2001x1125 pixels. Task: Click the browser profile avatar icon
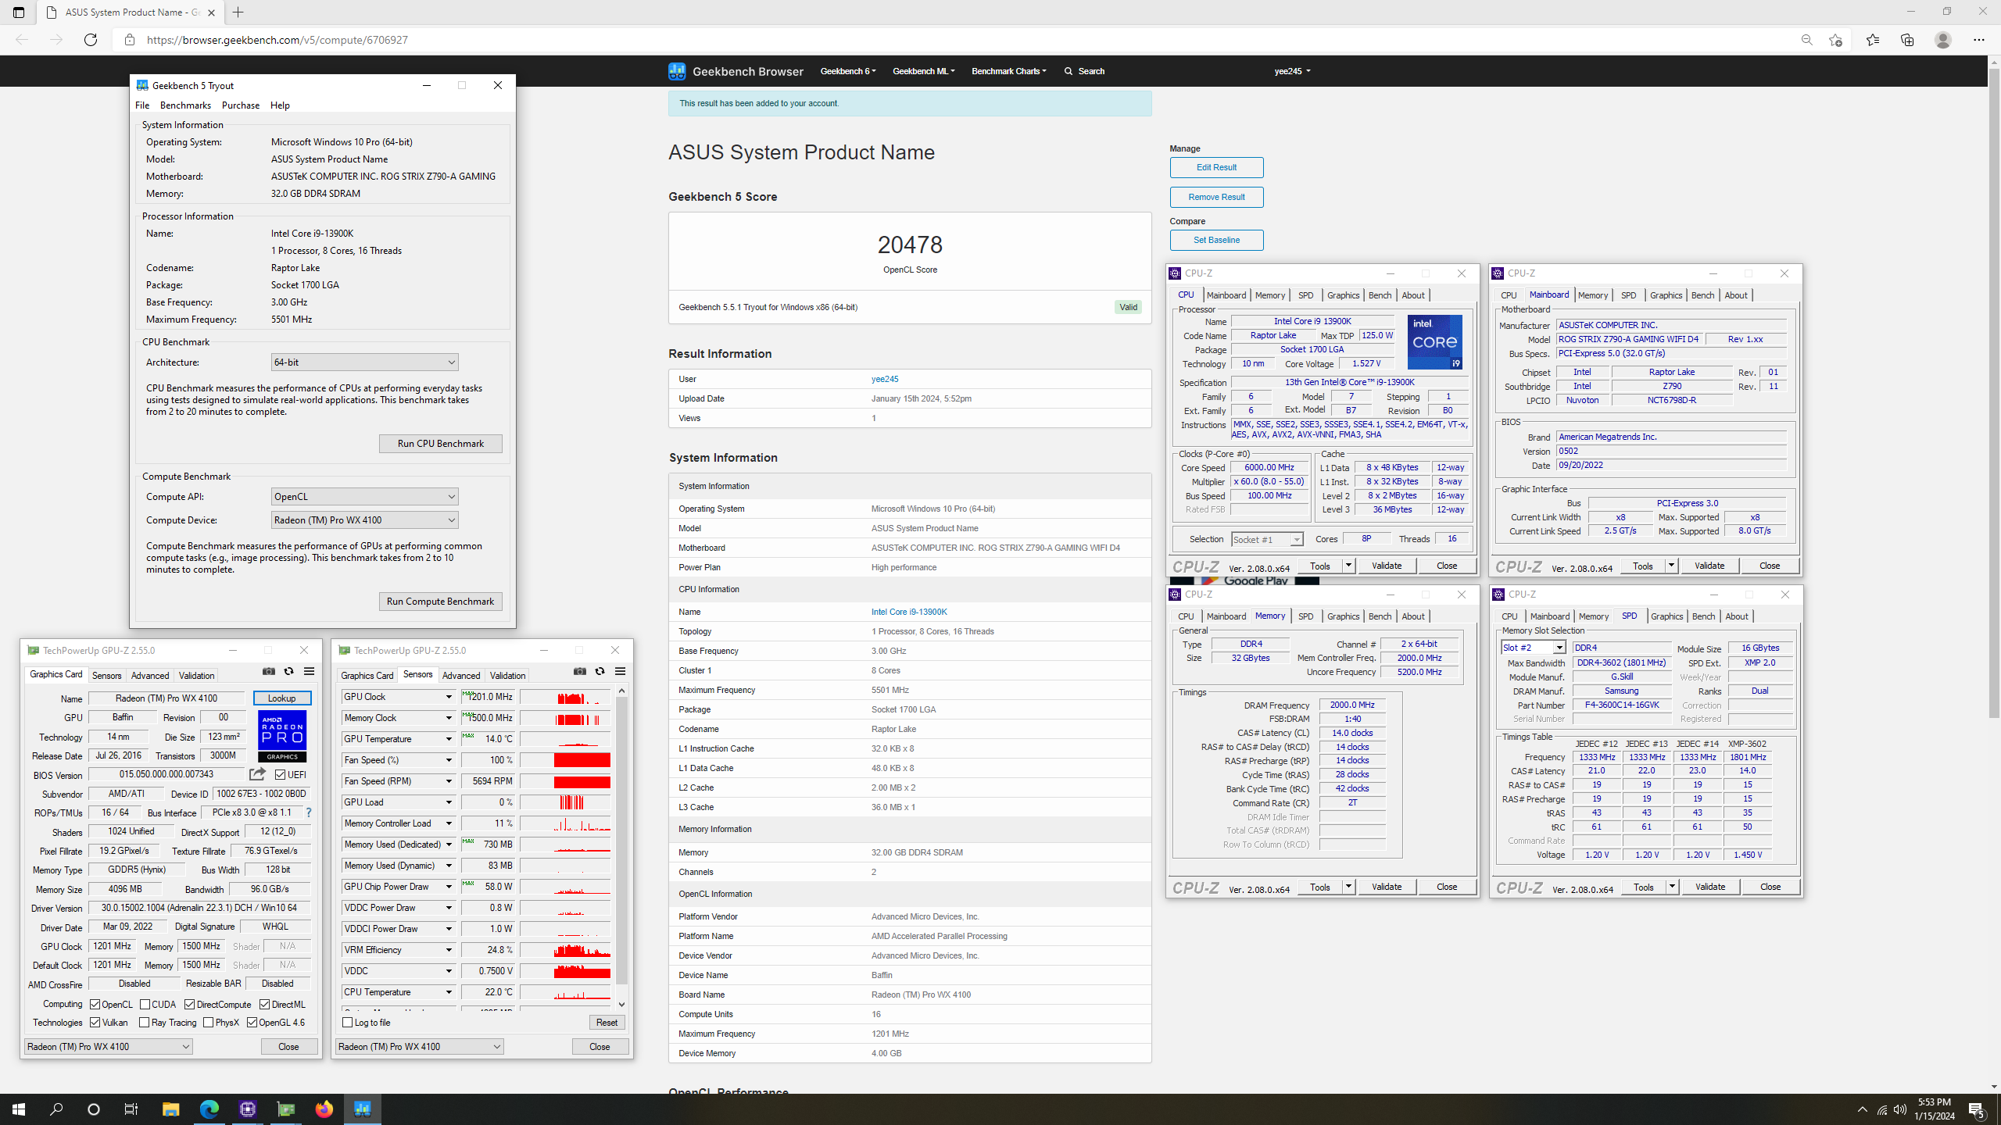(x=1943, y=40)
